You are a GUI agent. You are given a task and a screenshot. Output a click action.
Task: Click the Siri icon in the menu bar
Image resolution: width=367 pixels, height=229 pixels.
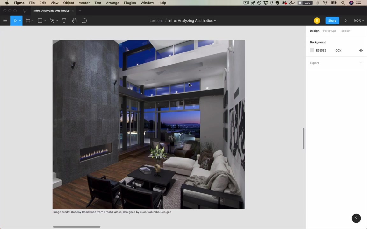[351, 3]
